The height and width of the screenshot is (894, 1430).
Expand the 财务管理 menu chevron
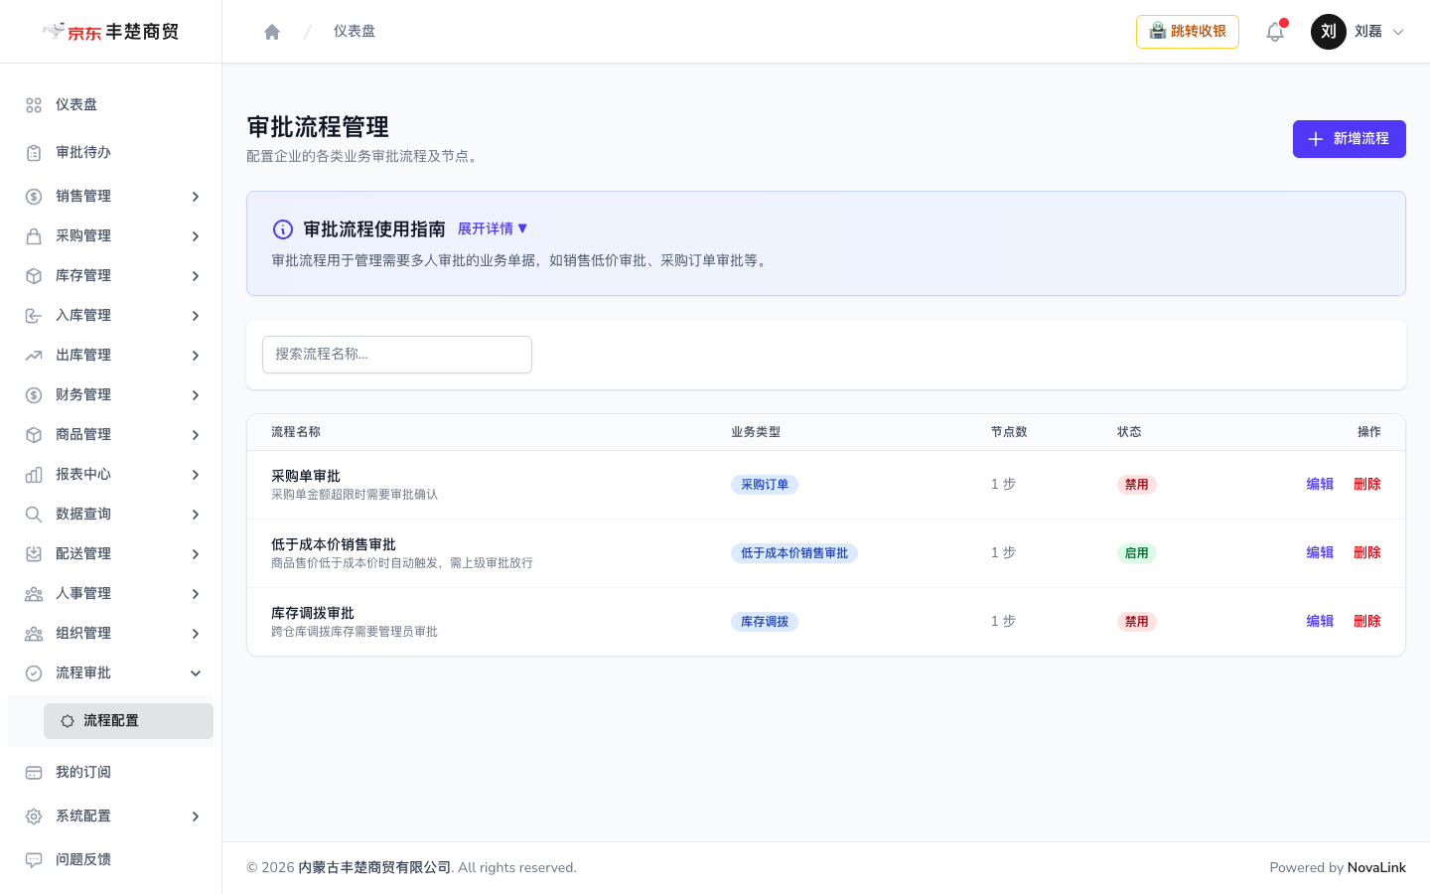click(196, 395)
